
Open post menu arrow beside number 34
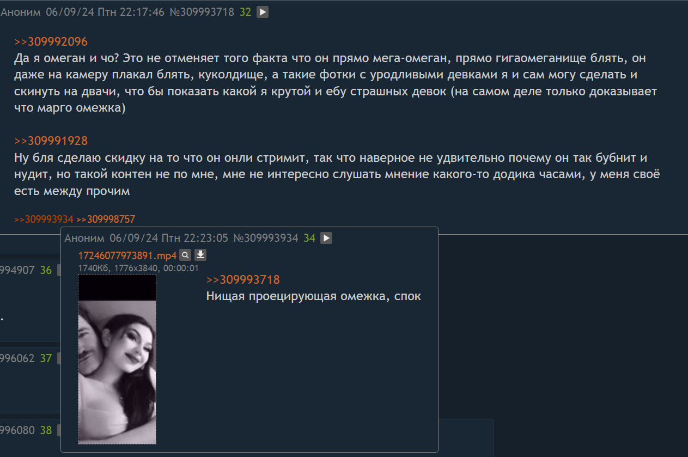pyautogui.click(x=326, y=238)
